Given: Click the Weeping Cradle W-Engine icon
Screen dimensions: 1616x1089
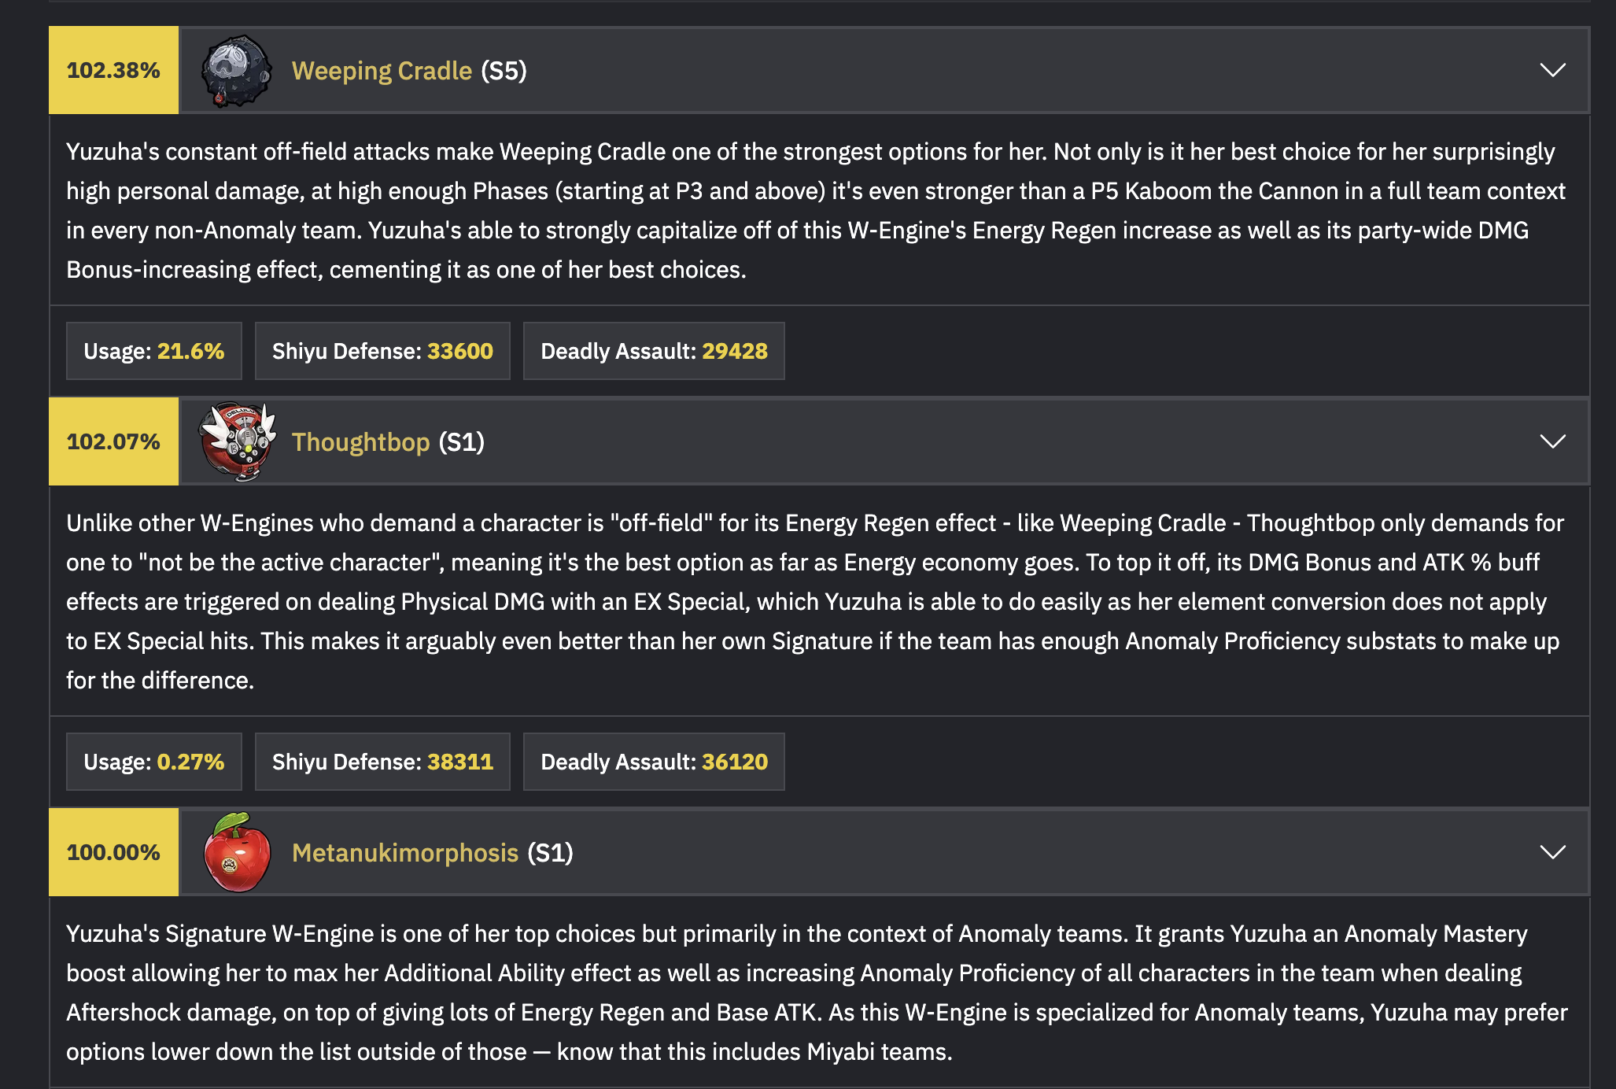Looking at the screenshot, I should coord(236,71).
